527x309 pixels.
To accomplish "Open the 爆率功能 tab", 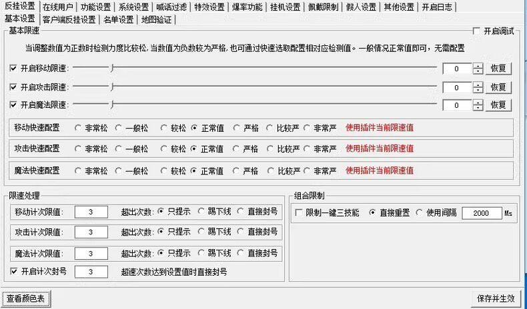I will tap(247, 7).
